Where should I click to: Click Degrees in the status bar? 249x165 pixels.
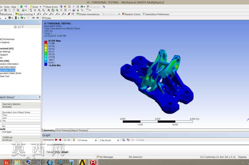pyautogui.click(x=242, y=157)
